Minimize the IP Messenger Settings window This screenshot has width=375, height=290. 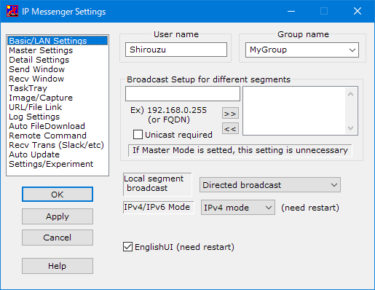tap(291, 11)
